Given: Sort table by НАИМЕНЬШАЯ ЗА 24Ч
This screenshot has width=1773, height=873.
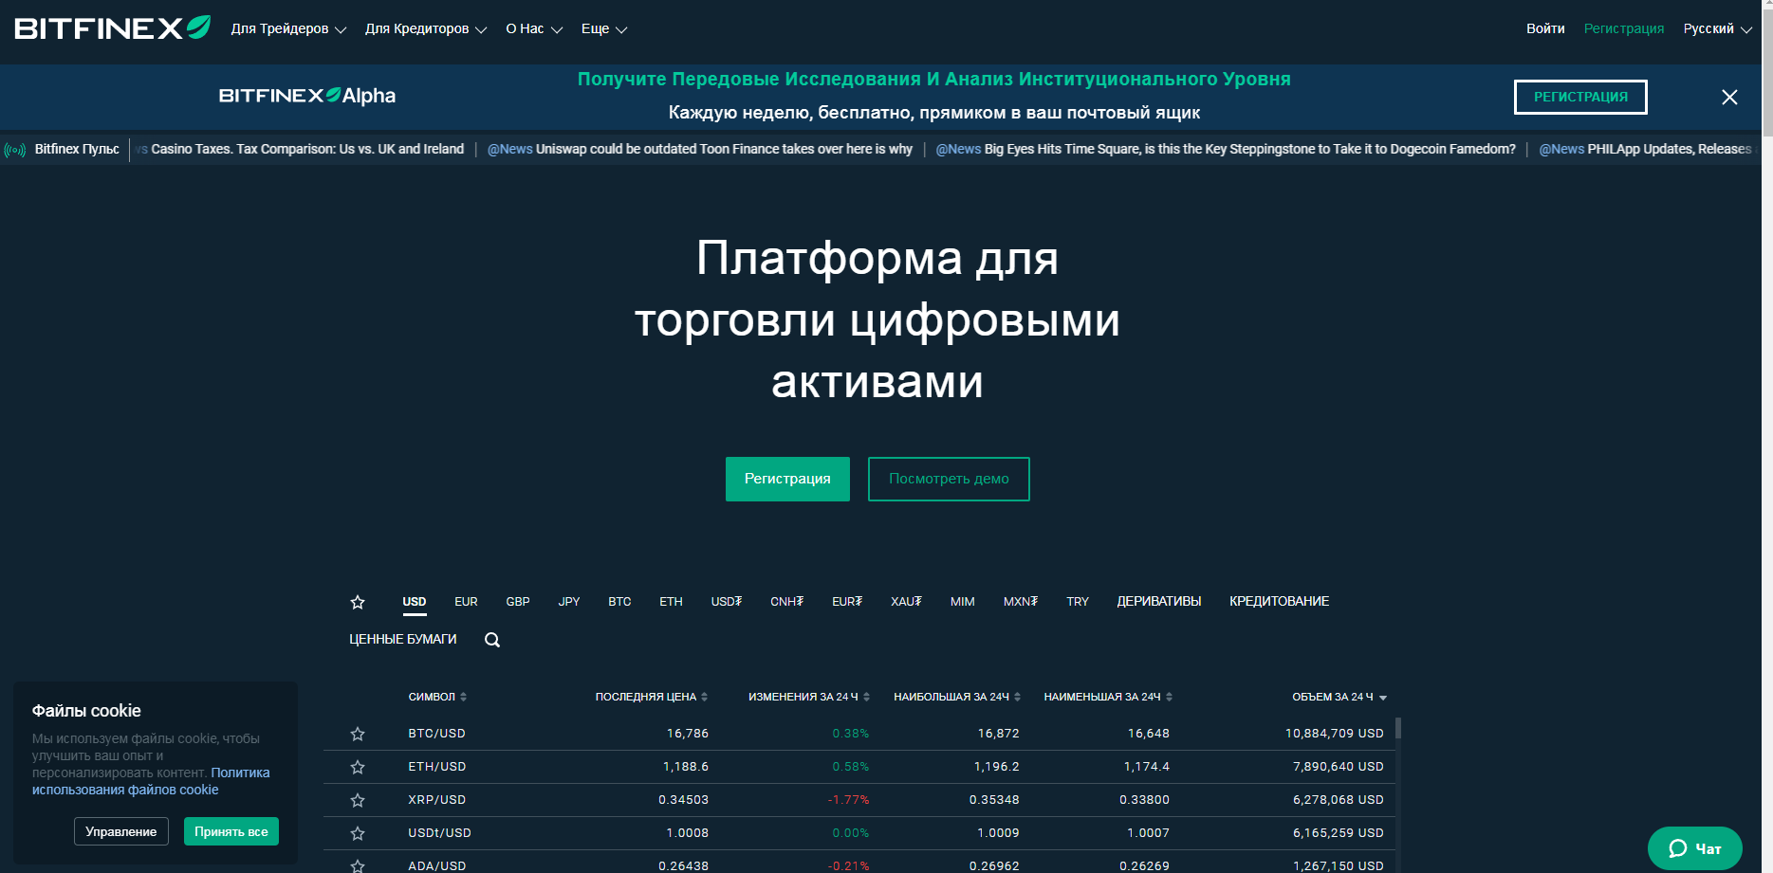Looking at the screenshot, I should tap(1108, 697).
